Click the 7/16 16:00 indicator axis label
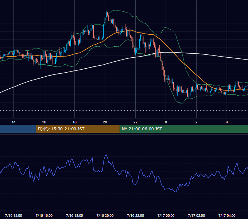 44,215
